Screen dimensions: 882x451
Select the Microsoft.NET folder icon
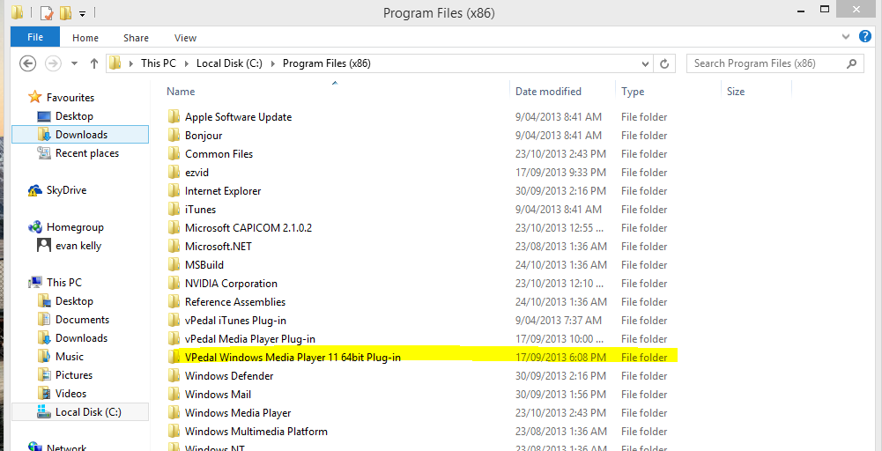pos(174,248)
